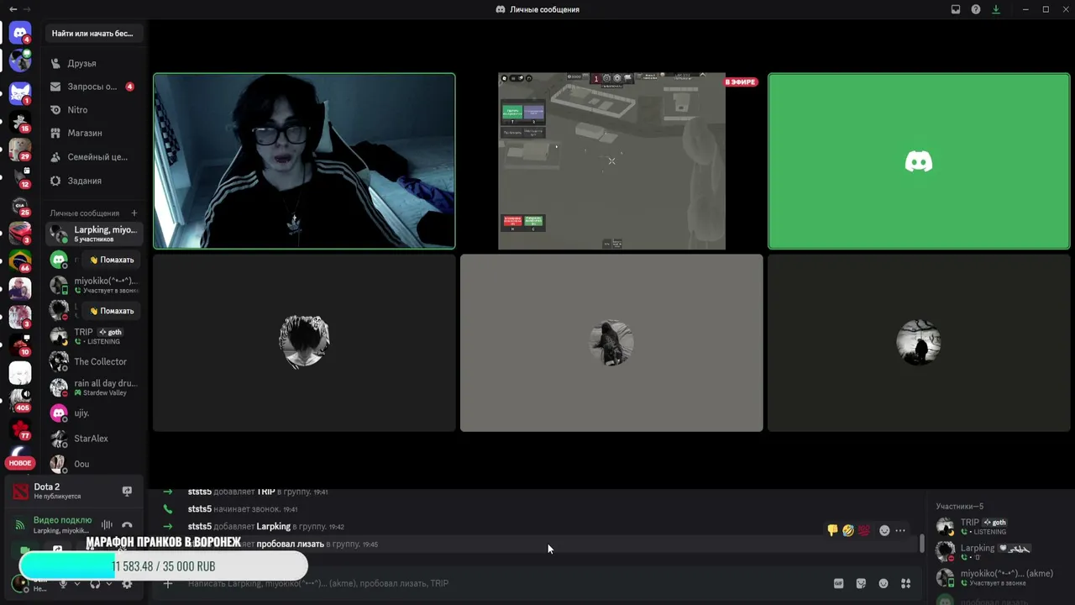The width and height of the screenshot is (1075, 605).
Task: Open the StarAlex direct message
Action: click(x=94, y=439)
